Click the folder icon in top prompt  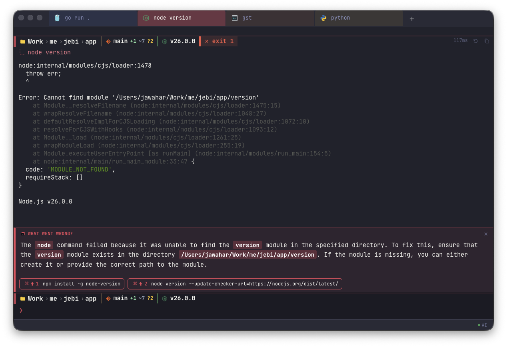coord(23,42)
